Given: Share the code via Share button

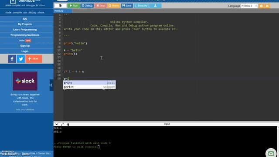Looking at the screenshot, I should 113,6.
